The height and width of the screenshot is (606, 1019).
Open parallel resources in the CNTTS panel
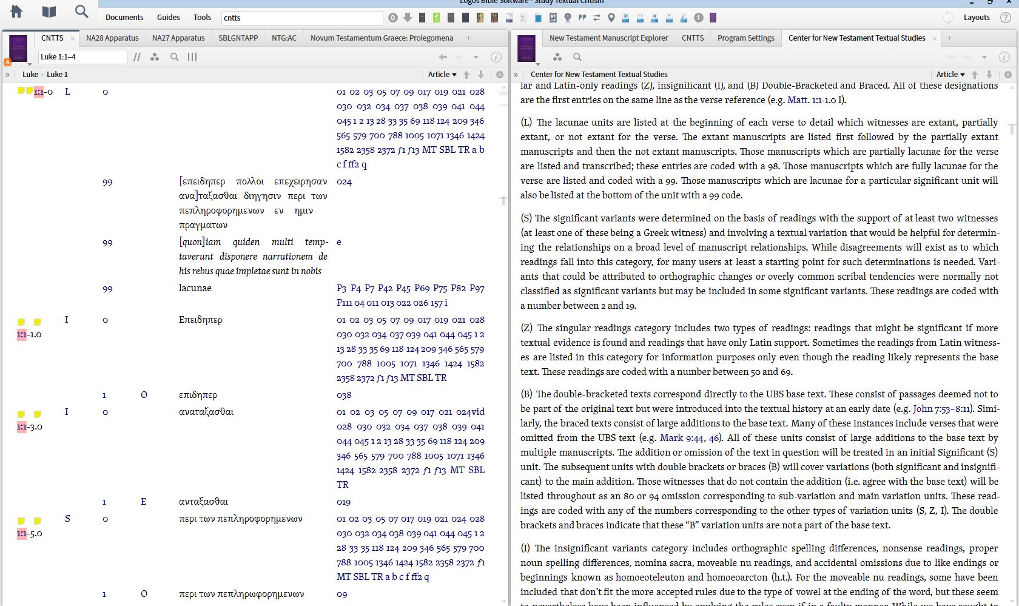coord(137,57)
